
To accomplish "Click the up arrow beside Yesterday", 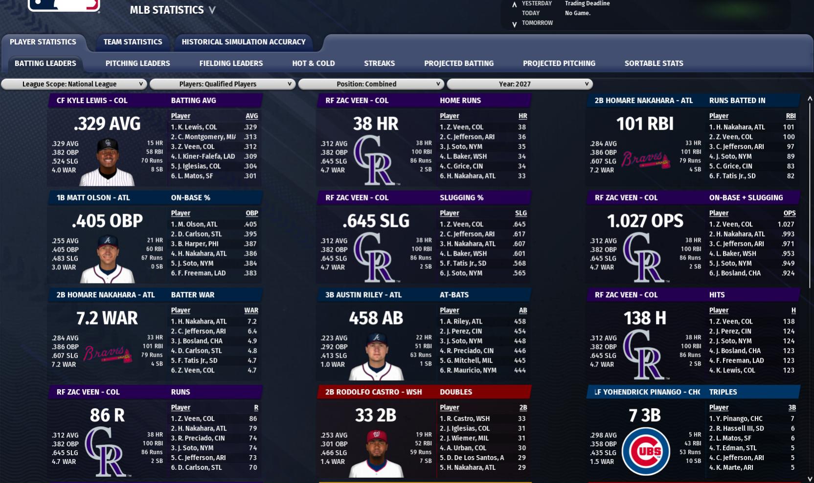I will pos(514,4).
